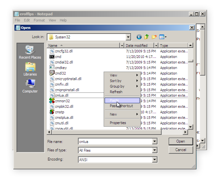This screenshot has height=183, width=221.
Task: Click the horizontal scrollbar right arrow
Action: (x=186, y=132)
